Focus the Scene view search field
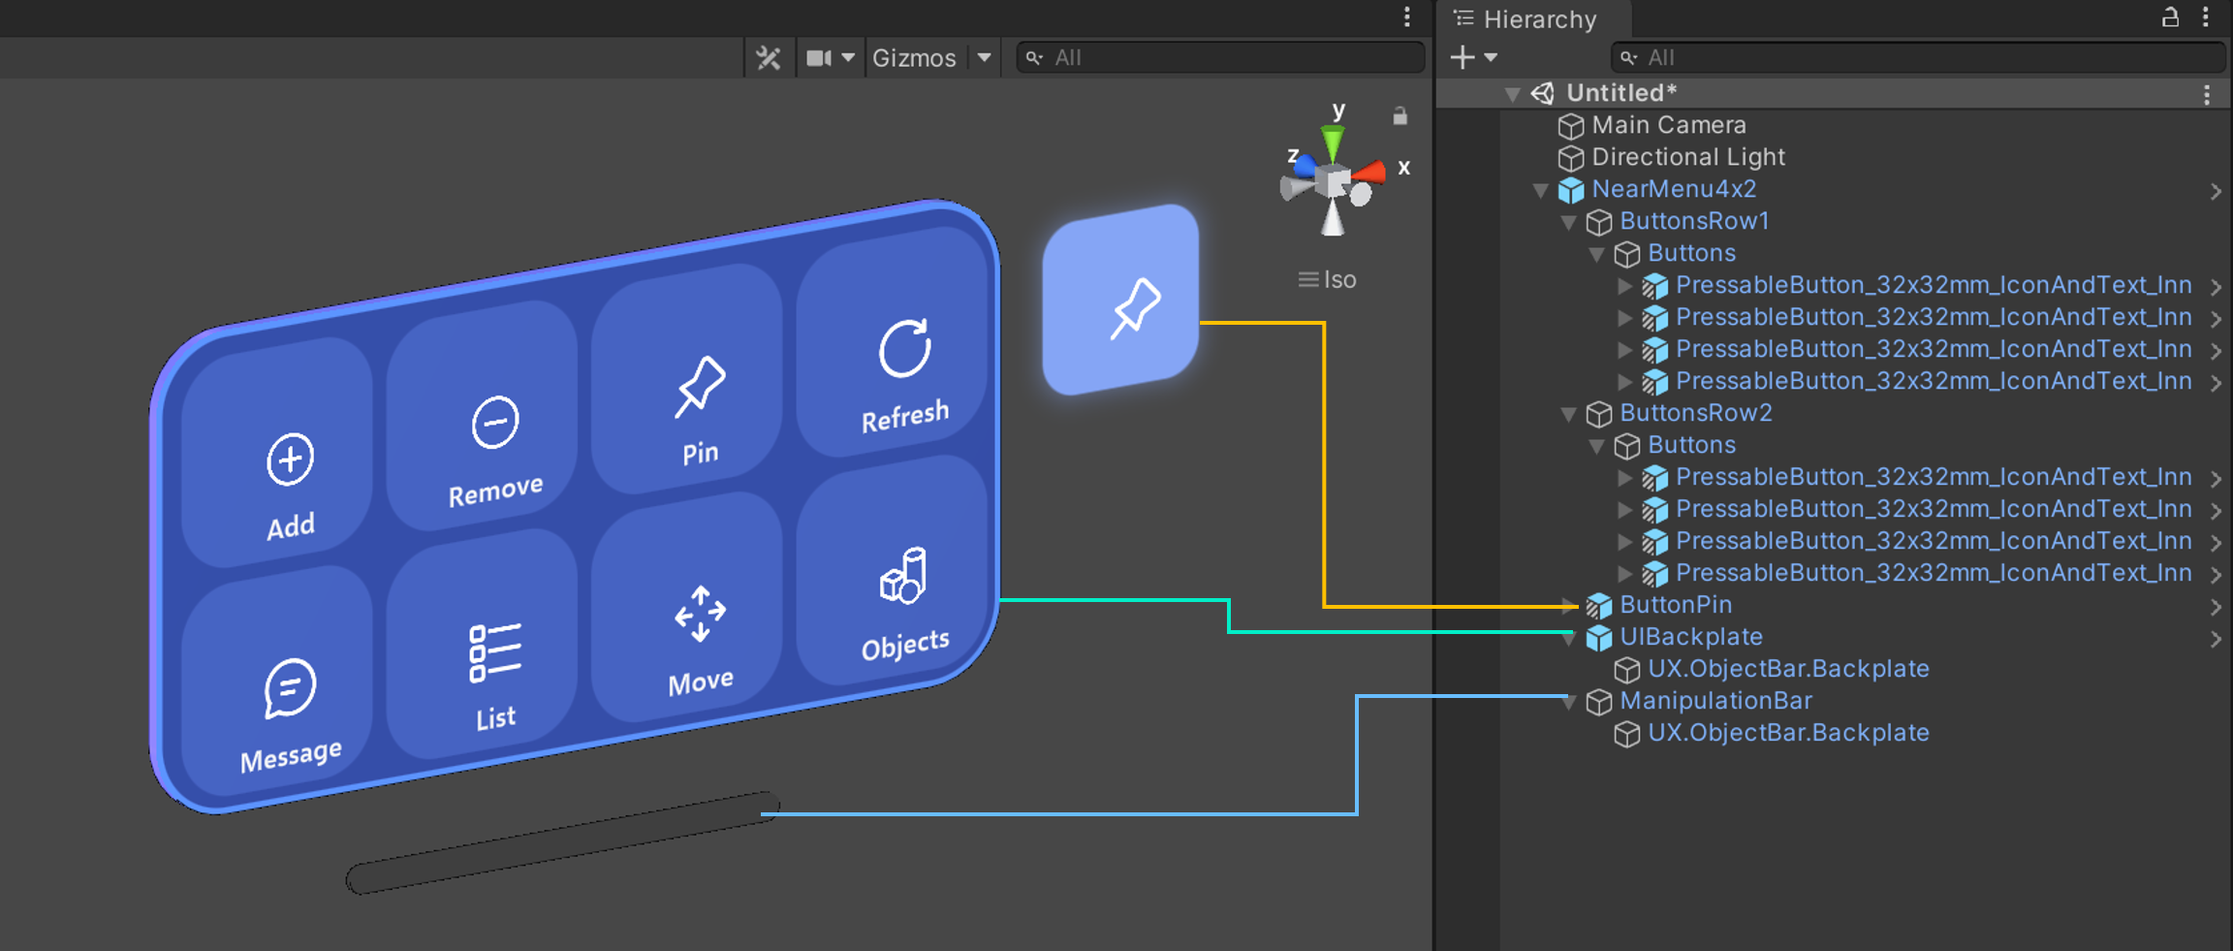 (x=1220, y=58)
